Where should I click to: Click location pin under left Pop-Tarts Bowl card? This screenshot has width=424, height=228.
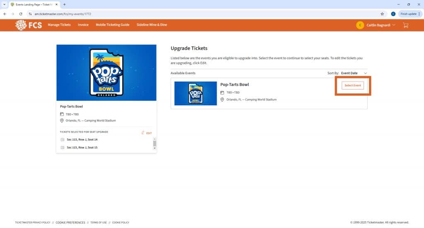(x=62, y=121)
